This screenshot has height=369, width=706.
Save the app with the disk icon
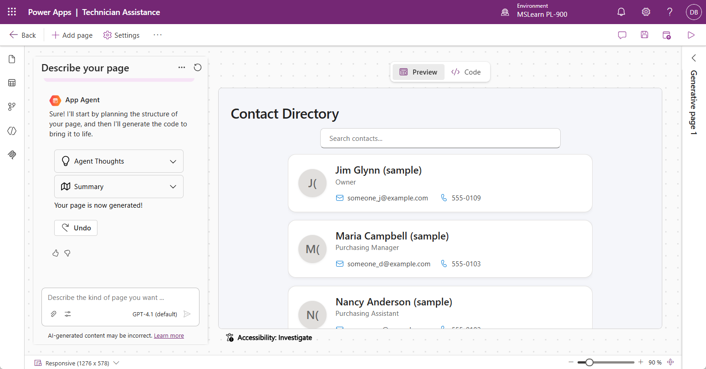pyautogui.click(x=645, y=35)
